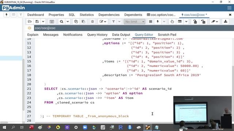Open Microsoft Access from the taskbar
This screenshot has height=131, width=234.
[31, 127]
